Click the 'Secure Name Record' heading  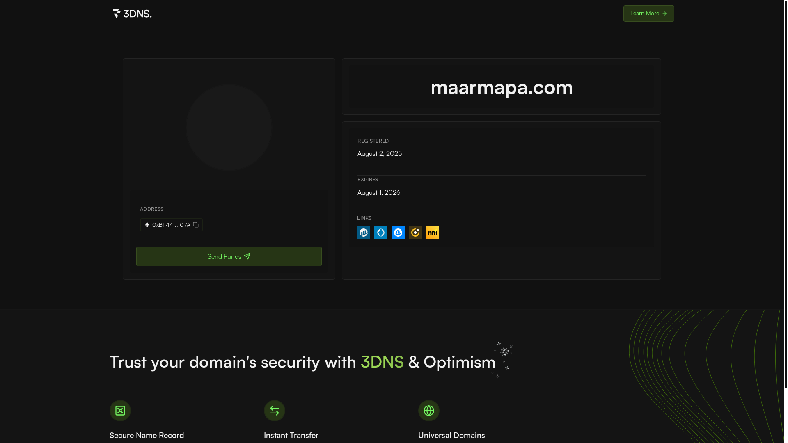pyautogui.click(x=147, y=435)
